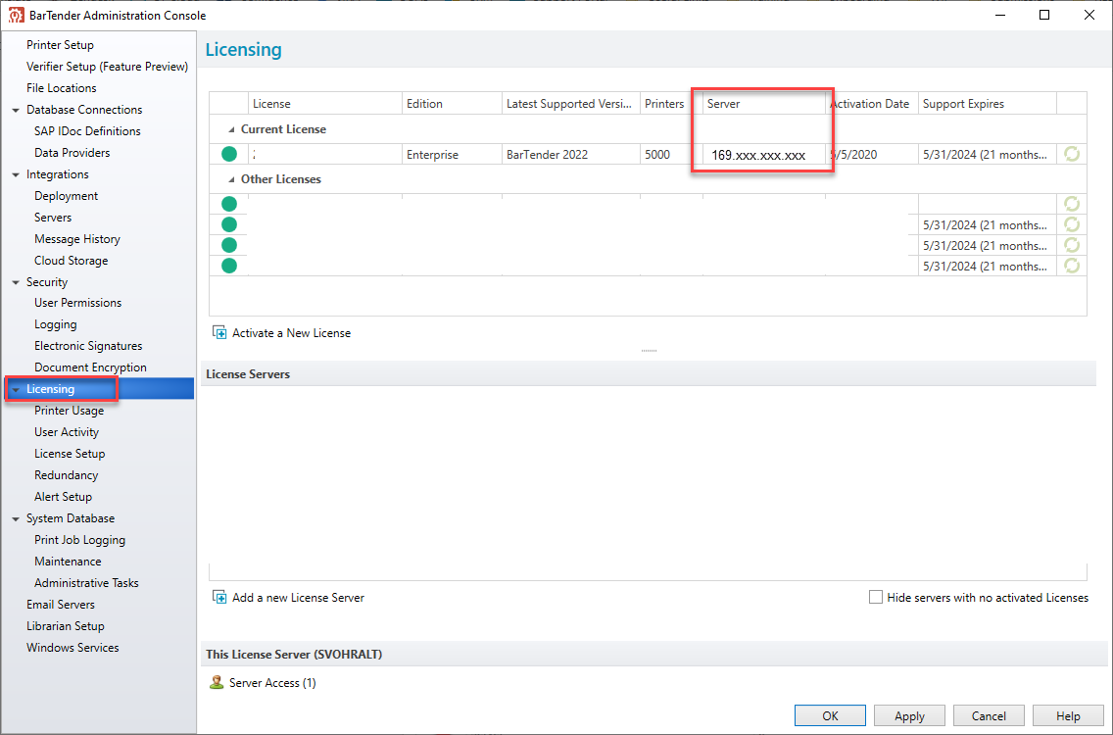Select Servers under Integrations
This screenshot has width=1113, height=735.
click(53, 218)
